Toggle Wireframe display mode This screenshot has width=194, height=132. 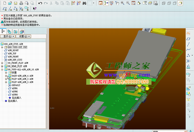pyautogui.click(x=163, y=3)
